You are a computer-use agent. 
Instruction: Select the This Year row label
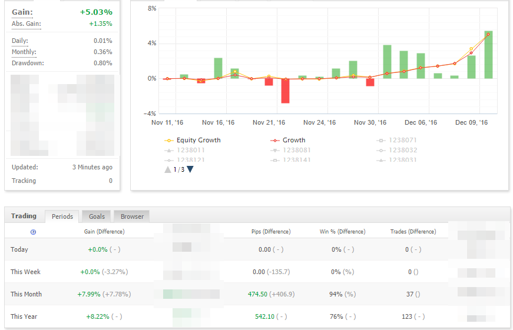click(x=24, y=316)
